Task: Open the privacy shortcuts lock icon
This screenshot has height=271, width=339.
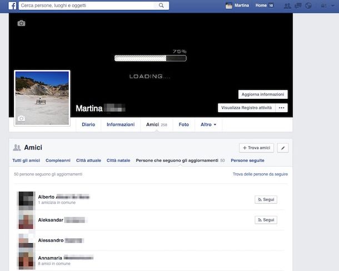Action: [323, 6]
